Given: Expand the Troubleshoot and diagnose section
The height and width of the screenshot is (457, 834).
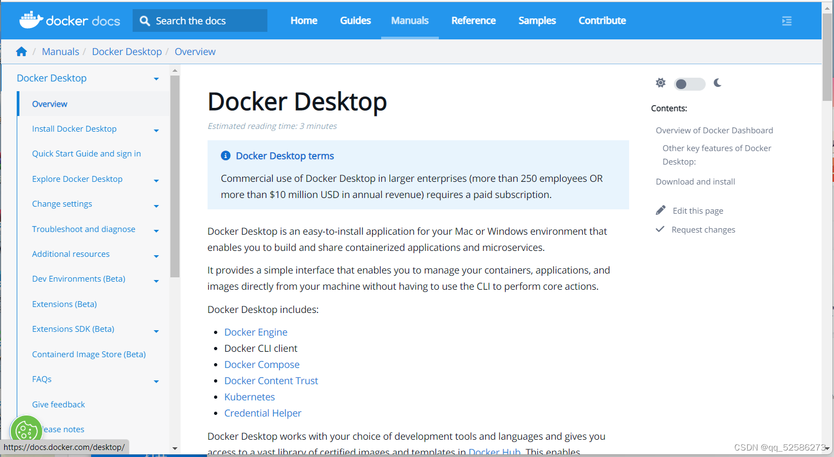Looking at the screenshot, I should [x=156, y=231].
